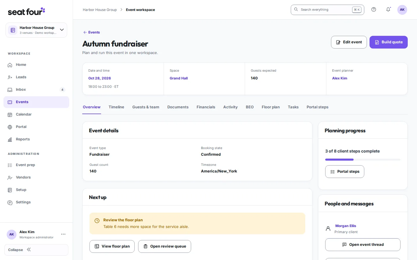Viewport: 417px width, 260px height.
Task: Open the event thread button
Action: pos(363,245)
